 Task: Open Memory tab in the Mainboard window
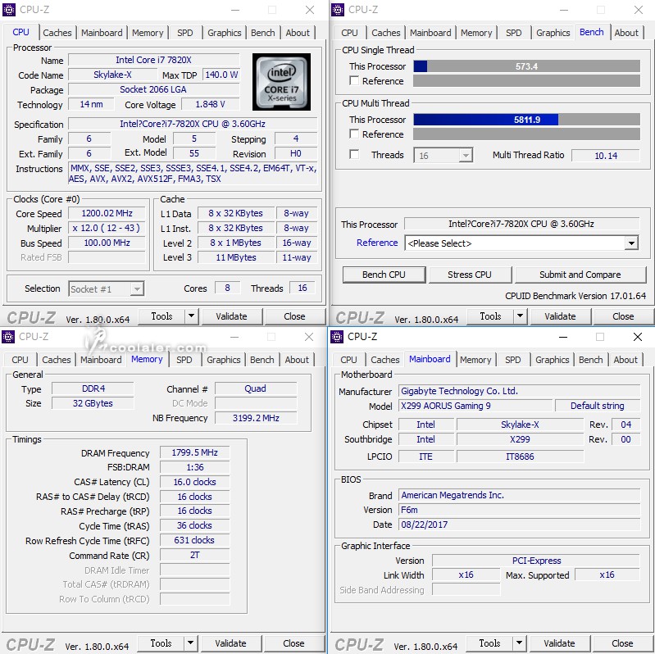pyautogui.click(x=475, y=360)
